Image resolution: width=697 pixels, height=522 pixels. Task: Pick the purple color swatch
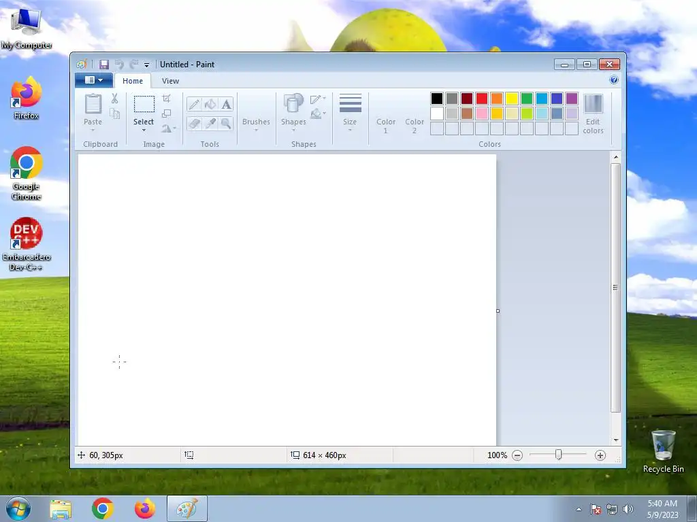coord(572,99)
